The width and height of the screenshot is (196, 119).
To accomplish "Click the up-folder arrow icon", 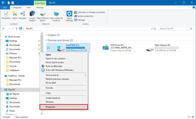I will point(16,29).
